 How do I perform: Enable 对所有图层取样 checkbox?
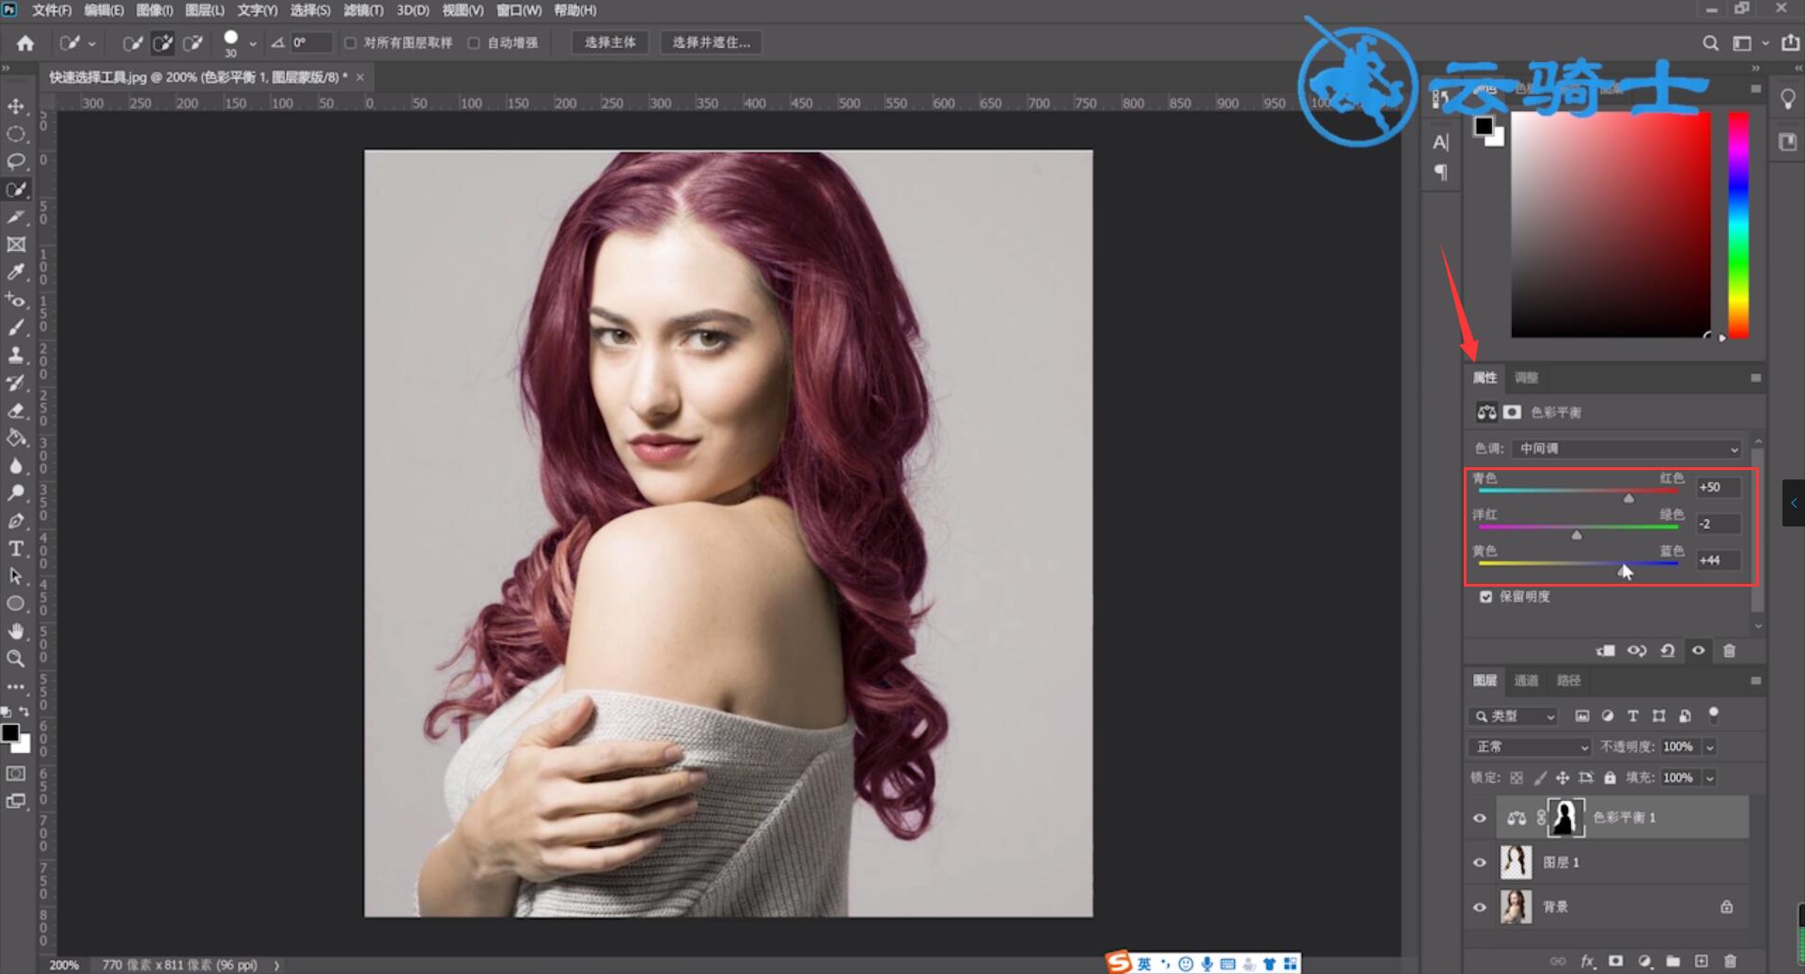point(351,42)
